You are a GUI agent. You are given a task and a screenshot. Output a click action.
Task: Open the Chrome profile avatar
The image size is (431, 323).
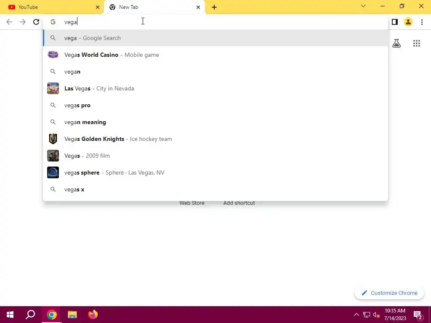(408, 22)
